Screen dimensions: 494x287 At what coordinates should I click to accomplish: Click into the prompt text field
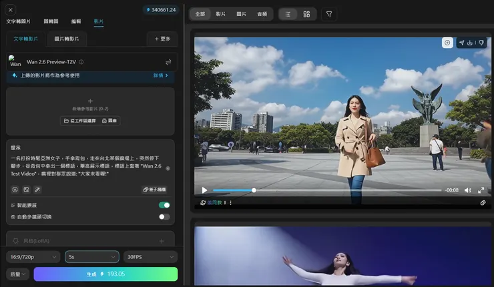tap(86, 166)
